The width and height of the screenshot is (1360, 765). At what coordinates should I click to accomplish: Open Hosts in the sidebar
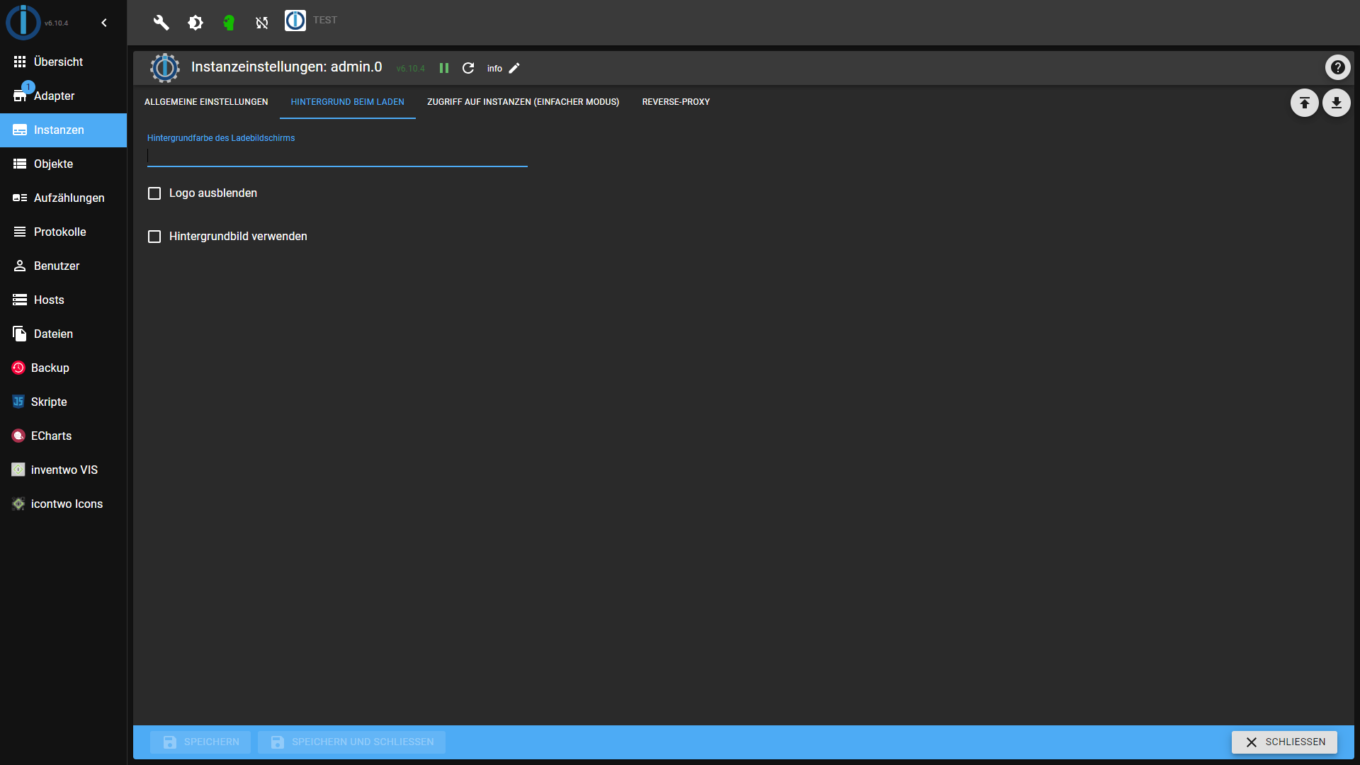(x=63, y=300)
